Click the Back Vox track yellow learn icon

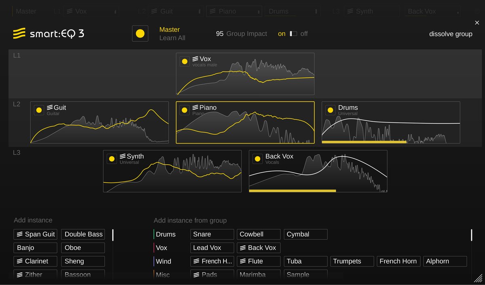coord(257,159)
